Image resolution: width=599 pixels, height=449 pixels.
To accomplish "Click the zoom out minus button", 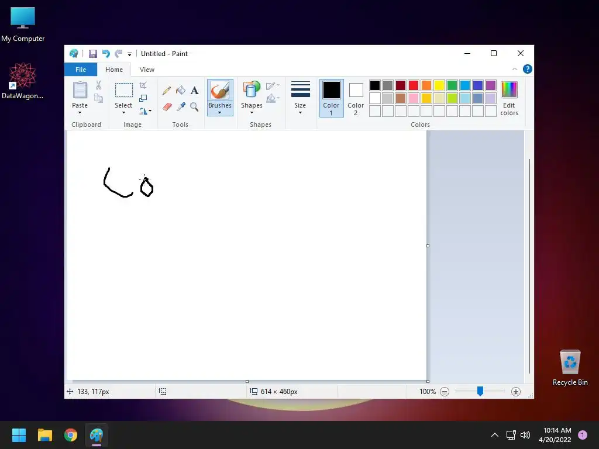I will pyautogui.click(x=445, y=392).
